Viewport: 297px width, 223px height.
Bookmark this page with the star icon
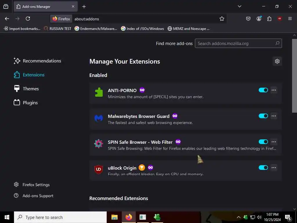222,19
